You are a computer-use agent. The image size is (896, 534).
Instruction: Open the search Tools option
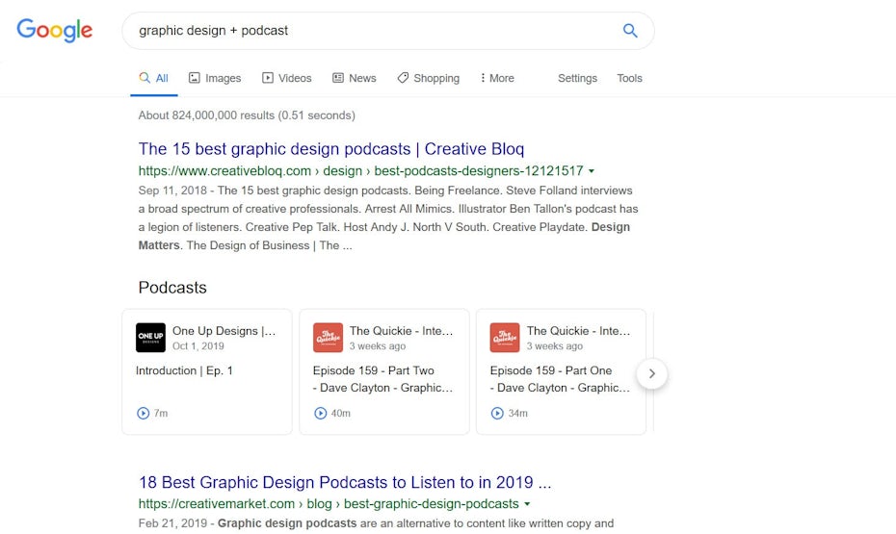tap(629, 78)
